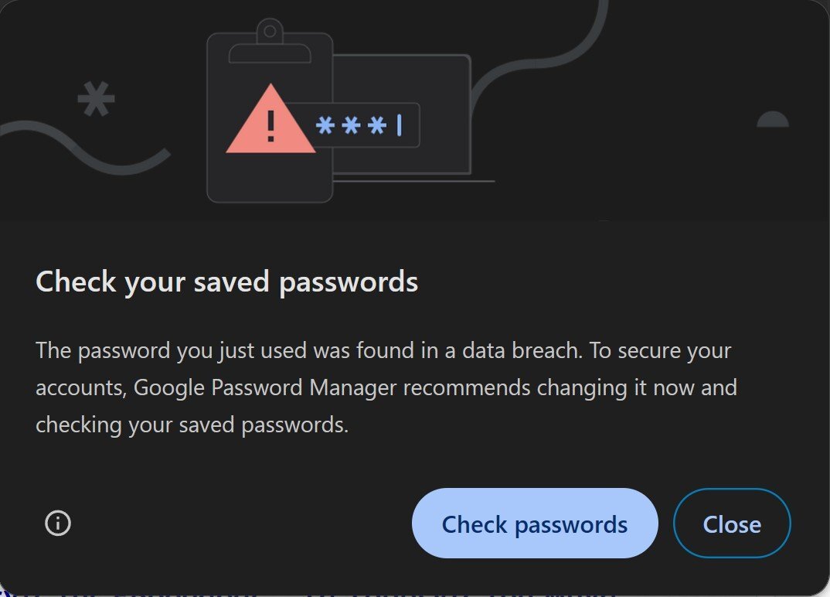Click the words "Google Password Manager" in message

(264, 387)
